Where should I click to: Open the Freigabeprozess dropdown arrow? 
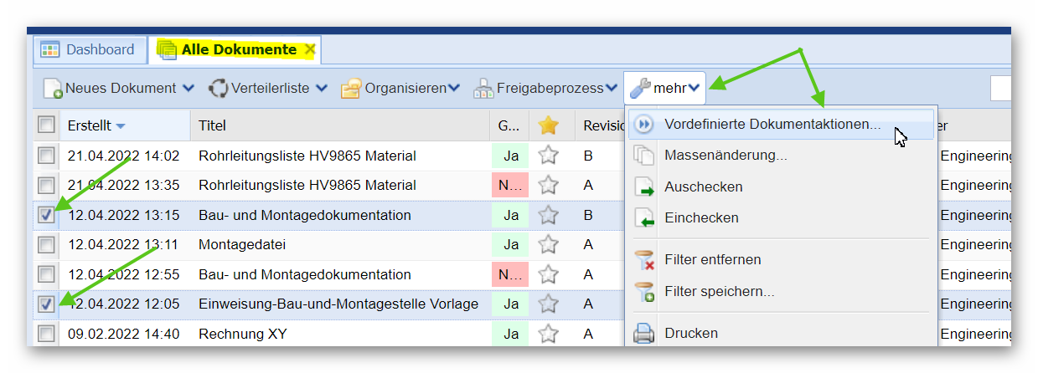coord(611,88)
